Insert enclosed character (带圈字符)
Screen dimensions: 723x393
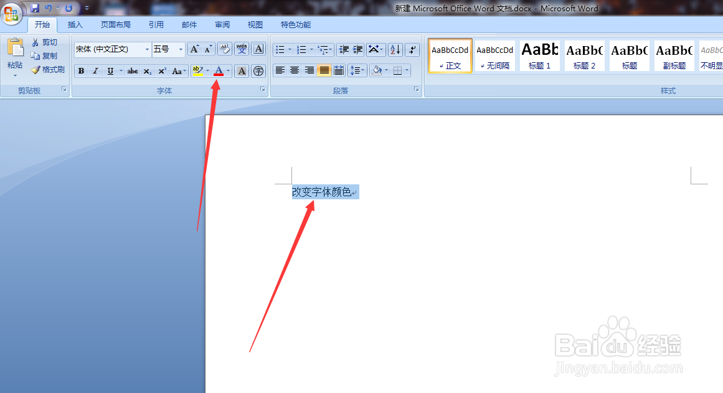(x=258, y=70)
